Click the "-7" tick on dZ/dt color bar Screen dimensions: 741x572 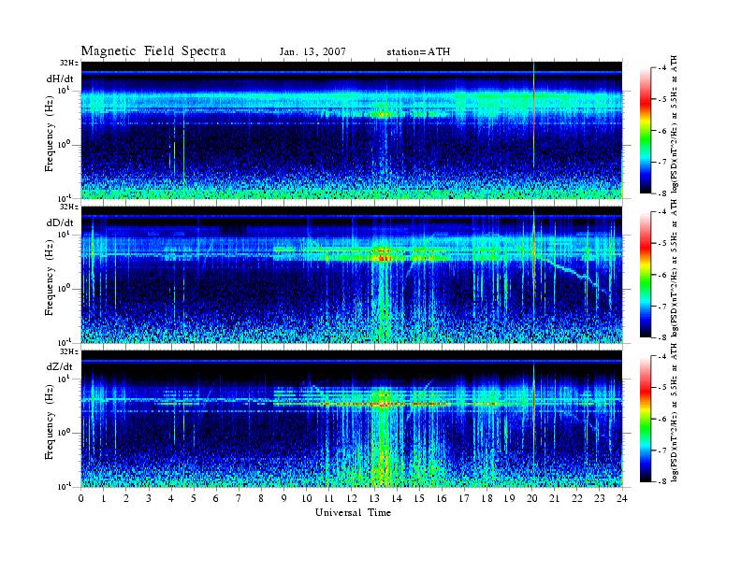pos(663,450)
